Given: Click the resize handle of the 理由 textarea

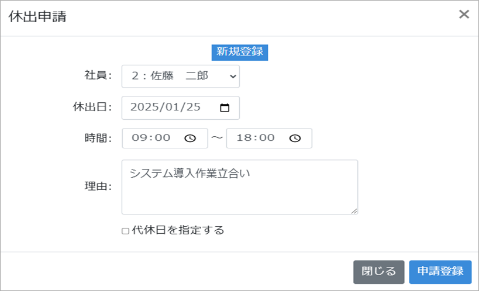Looking at the screenshot, I should 354,210.
